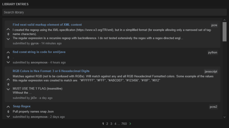Downvote the XML markup element entry
The width and height of the screenshot is (229, 128).
pos(8,39)
